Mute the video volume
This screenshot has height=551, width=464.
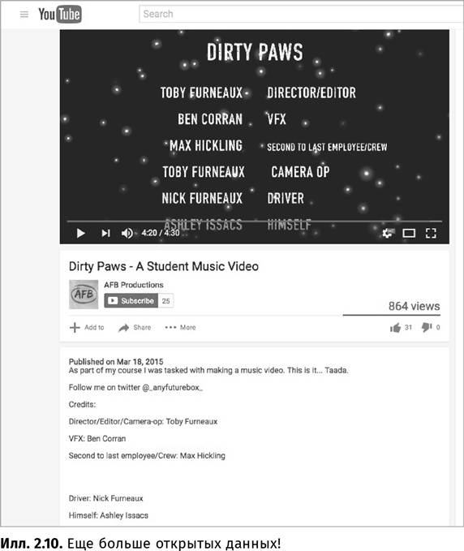(x=127, y=233)
